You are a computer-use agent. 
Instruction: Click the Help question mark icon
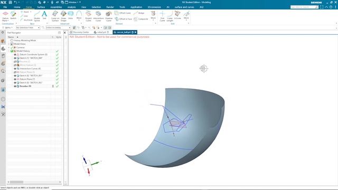coord(331,7)
